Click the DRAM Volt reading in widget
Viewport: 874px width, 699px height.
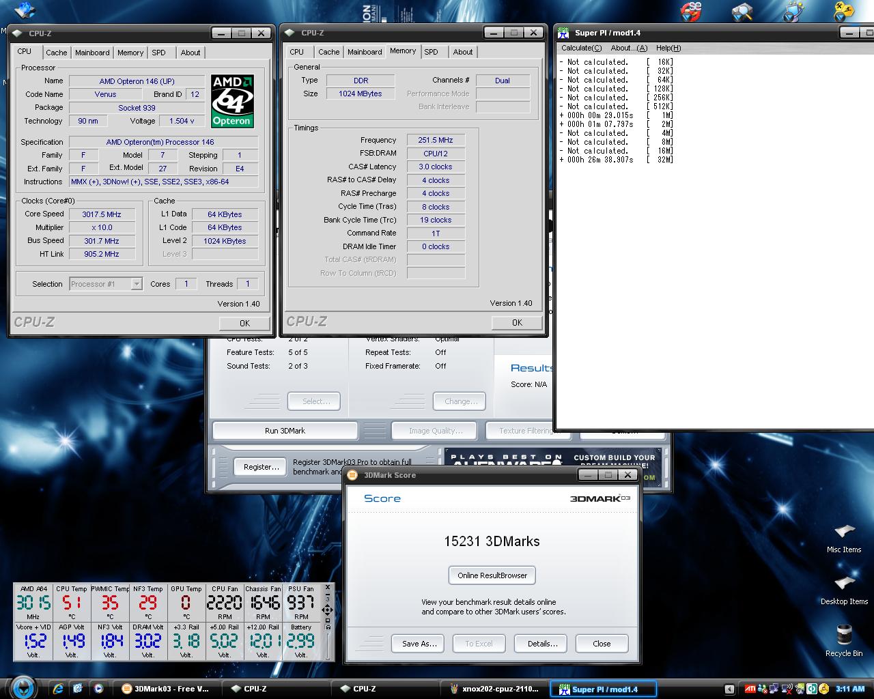(148, 640)
